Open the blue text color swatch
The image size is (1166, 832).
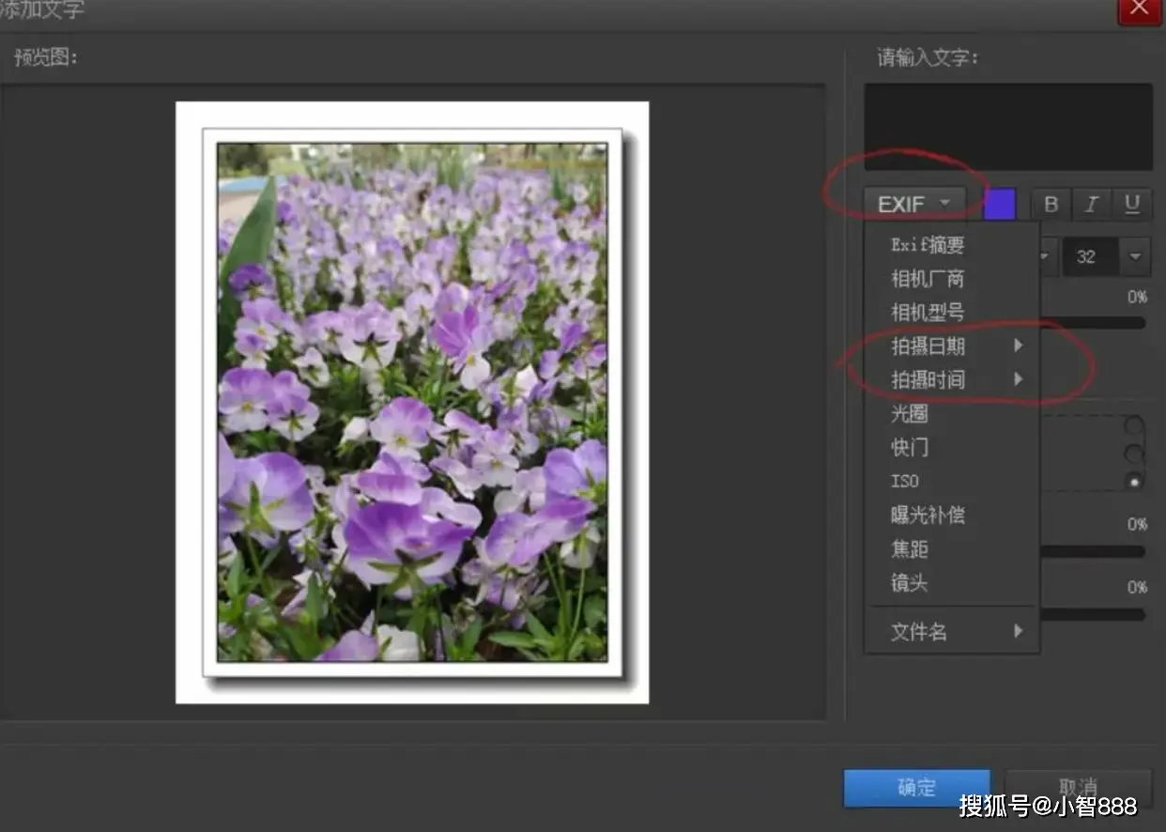tap(999, 204)
